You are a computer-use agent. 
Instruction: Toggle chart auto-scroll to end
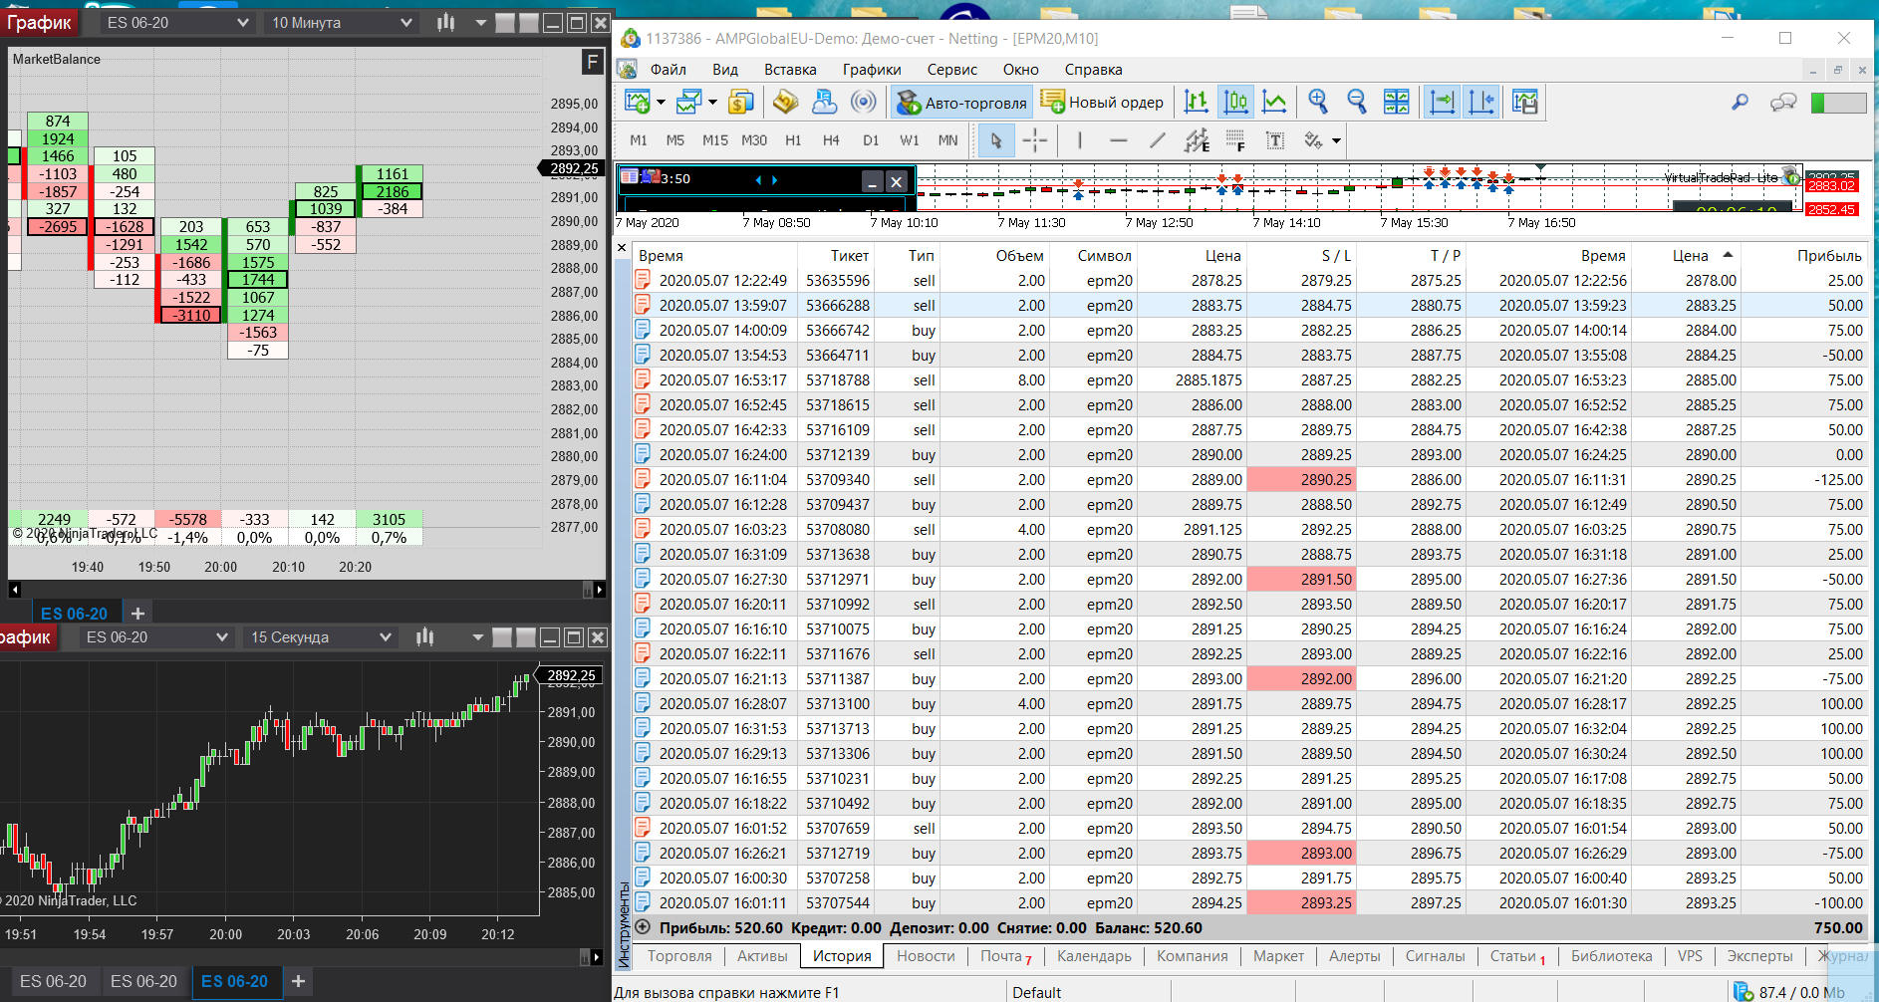coord(1442,102)
